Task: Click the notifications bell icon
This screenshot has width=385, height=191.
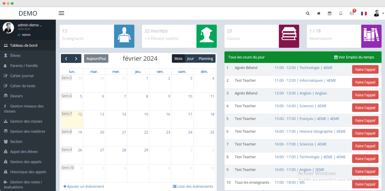Action: [341, 13]
